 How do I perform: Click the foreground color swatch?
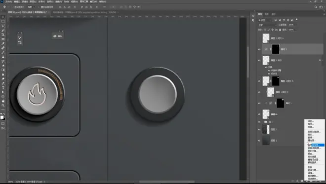click(2, 117)
